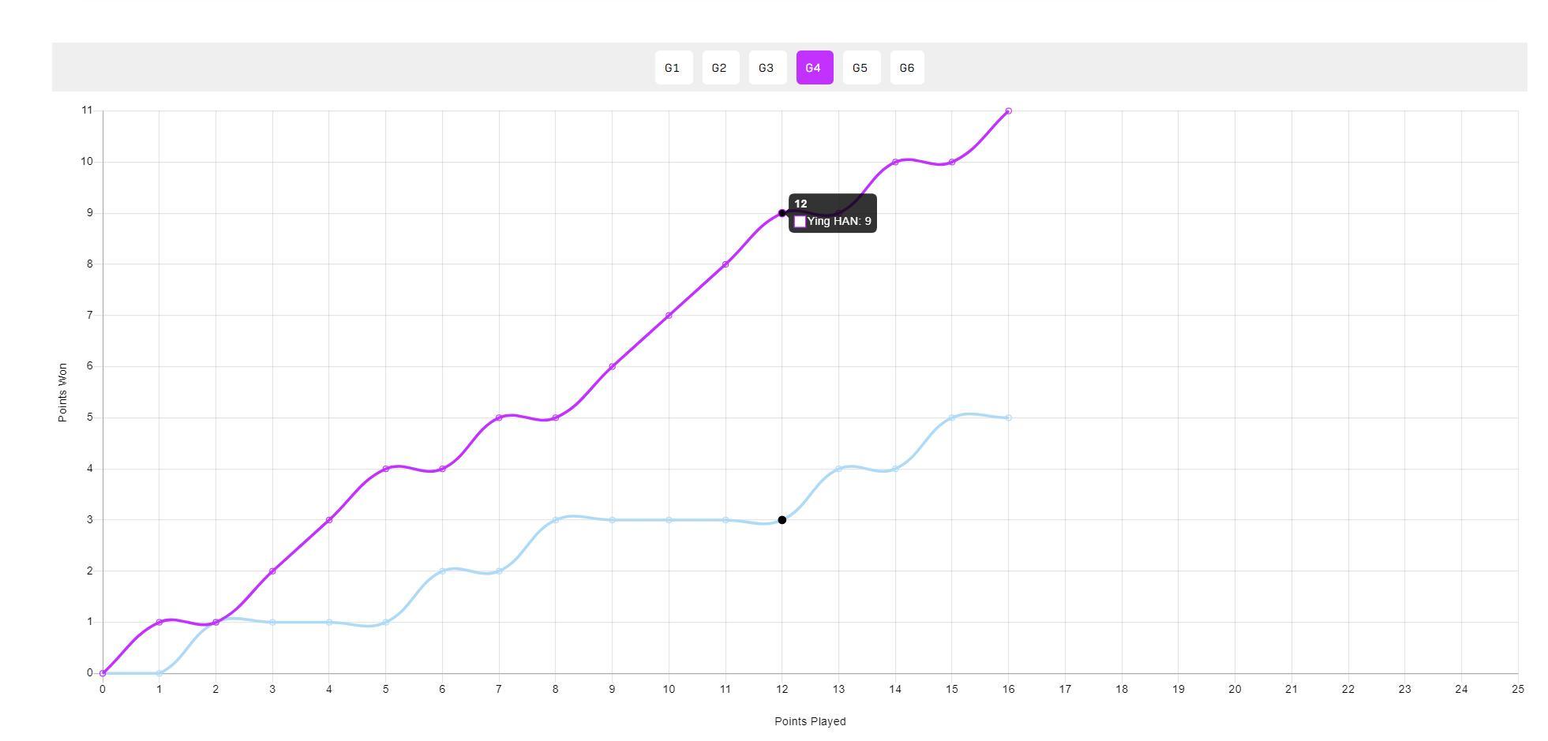The image size is (1548, 741).
Task: Click the purple point at 3 points played
Action: 272,571
